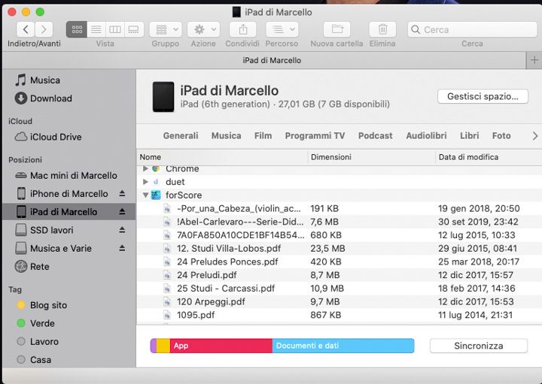This screenshot has width=542, height=384.
Task: Open the Gruppo grouping dropdown
Action: [x=166, y=29]
